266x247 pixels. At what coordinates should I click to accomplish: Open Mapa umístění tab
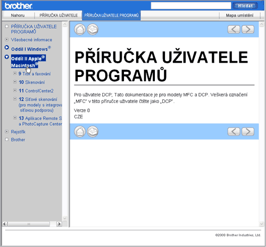point(239,15)
